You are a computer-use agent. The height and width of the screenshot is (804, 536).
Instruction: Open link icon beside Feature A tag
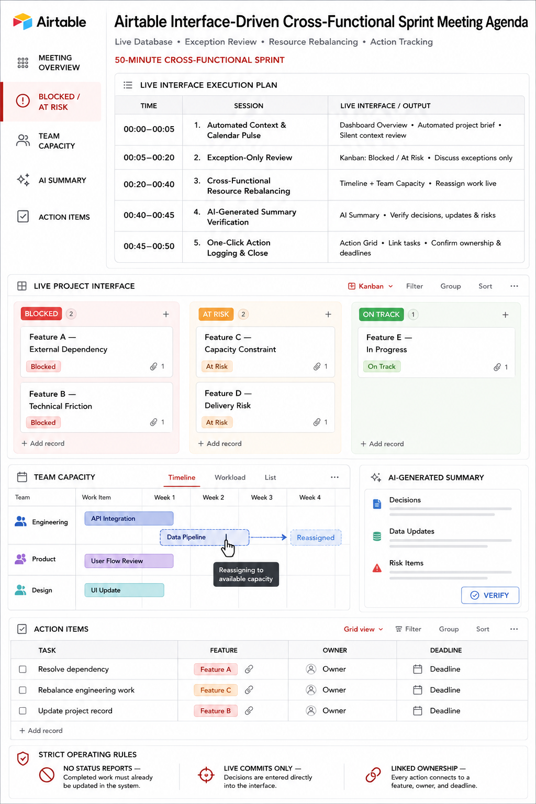click(x=249, y=669)
